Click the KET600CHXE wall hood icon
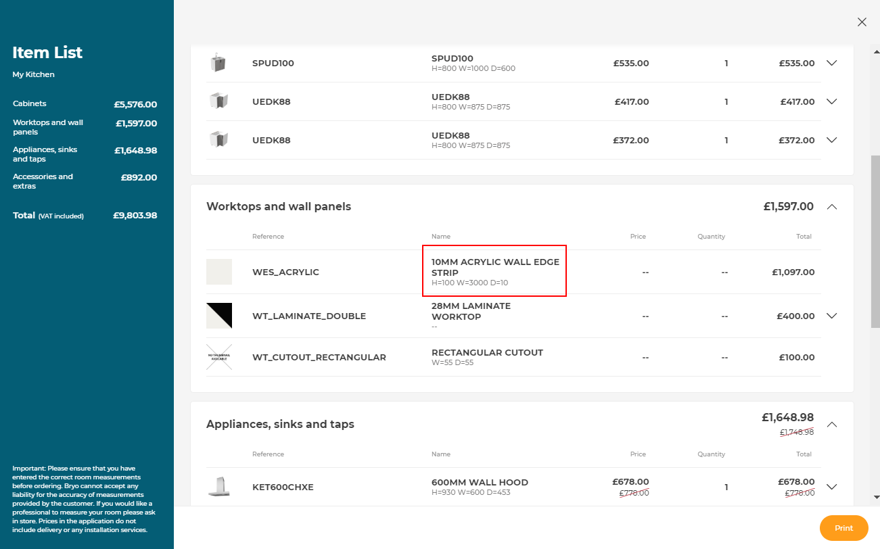Screen dimensions: 880x549 point(218,487)
